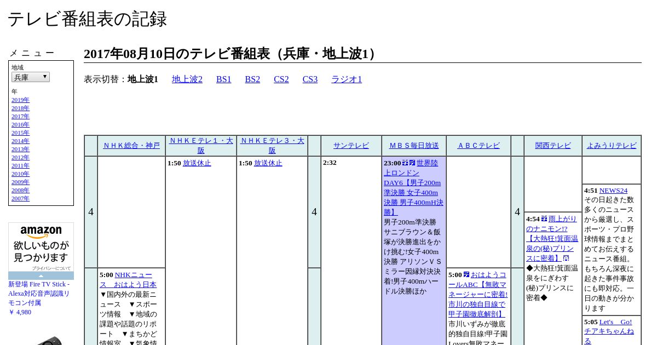Open the 地域 region dropdown showing 兵庫
Screen dimensions: 657x345
point(31,77)
